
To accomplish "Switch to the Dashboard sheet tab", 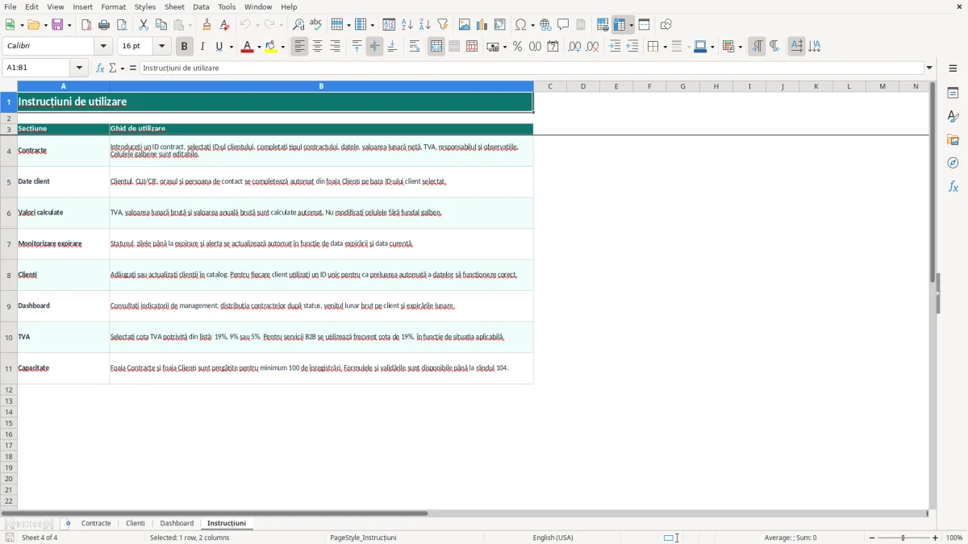I will point(177,524).
